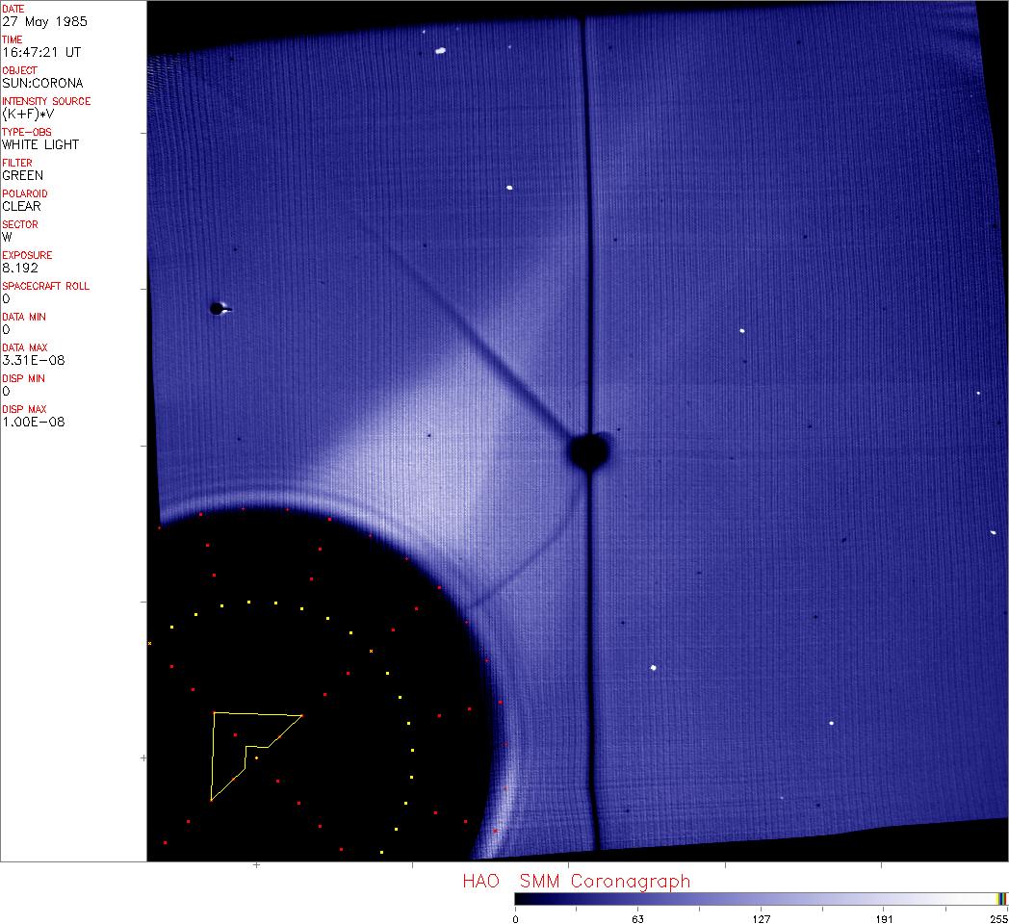Click the time value 16:47:21 UT
The height and width of the screenshot is (924, 1009).
(40, 52)
